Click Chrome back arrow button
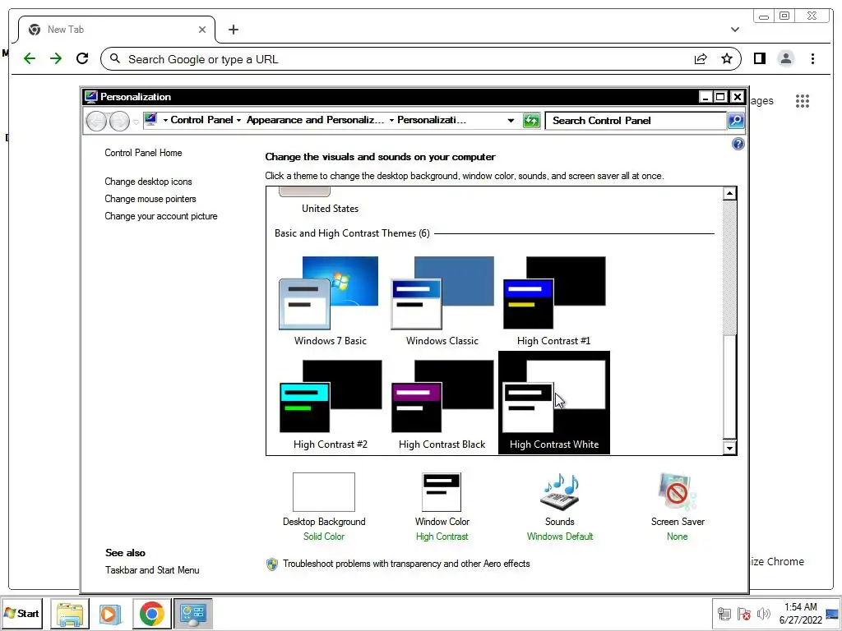The width and height of the screenshot is (842, 631). point(30,58)
